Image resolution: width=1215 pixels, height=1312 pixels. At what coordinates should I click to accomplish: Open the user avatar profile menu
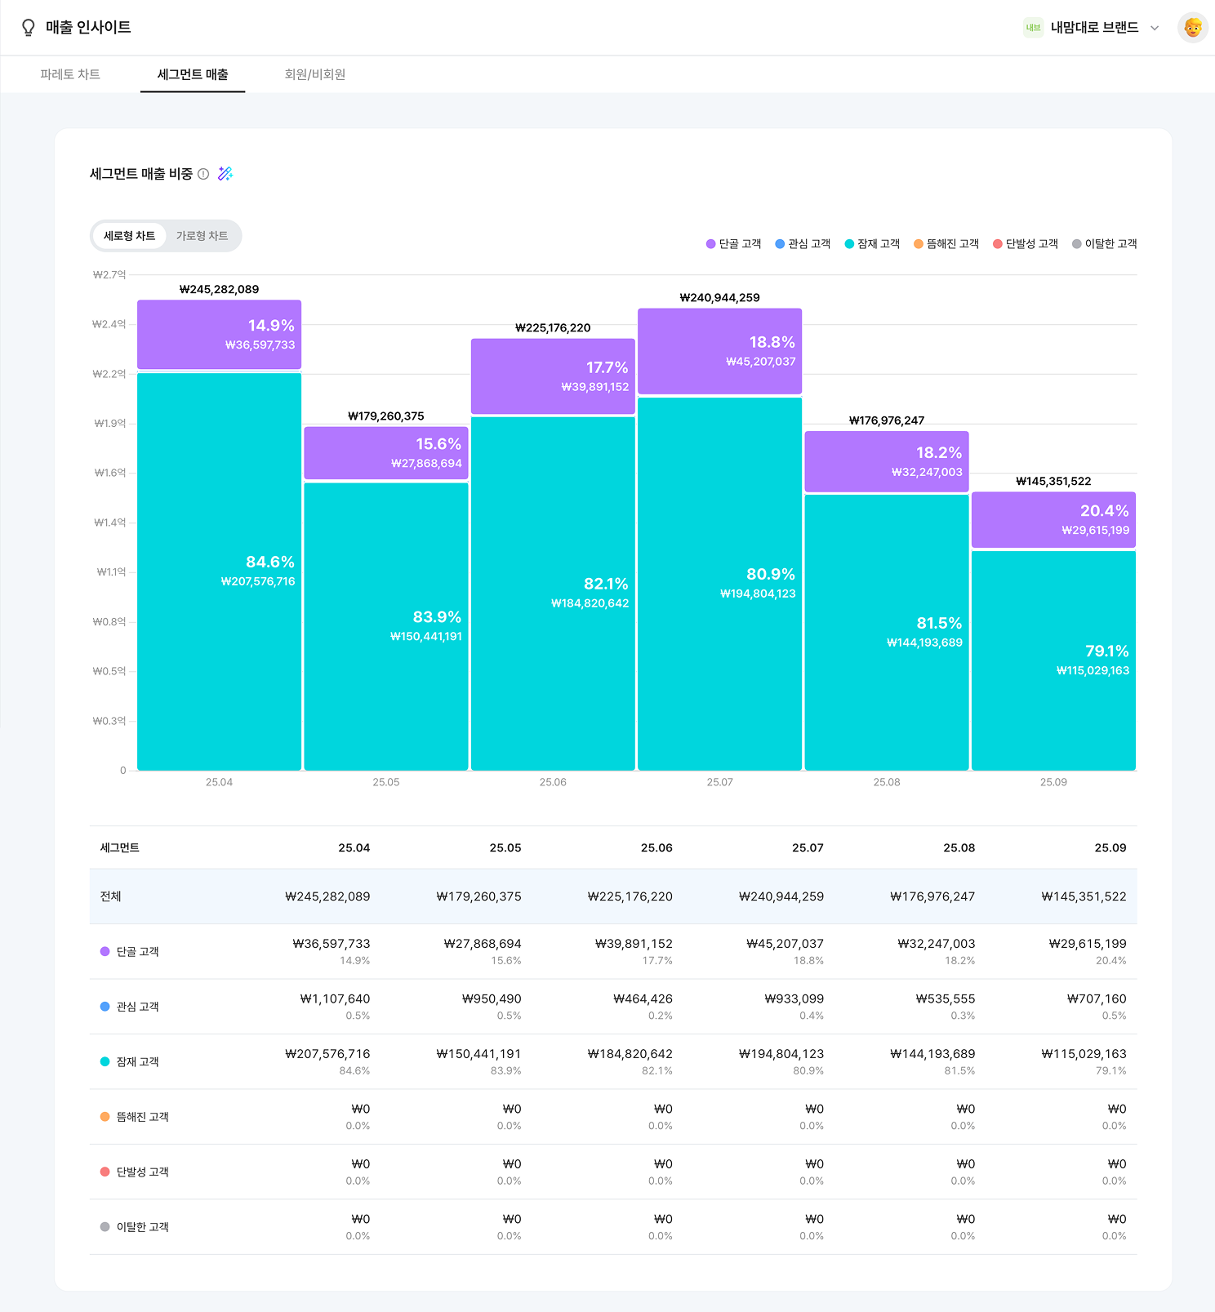[x=1192, y=28]
